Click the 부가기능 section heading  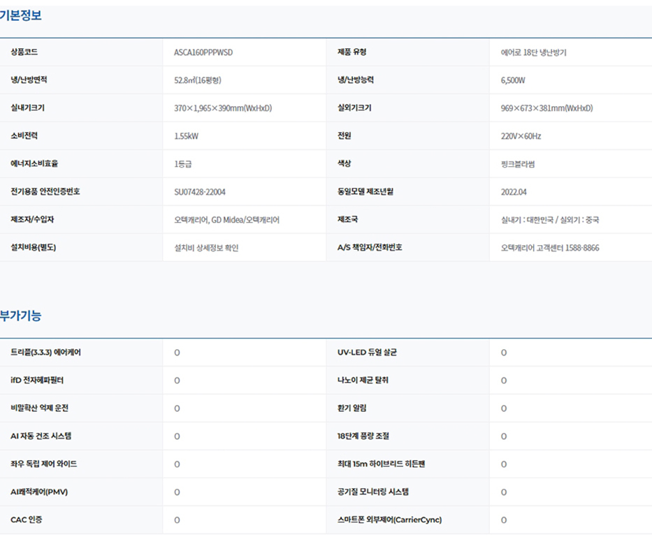pos(21,316)
